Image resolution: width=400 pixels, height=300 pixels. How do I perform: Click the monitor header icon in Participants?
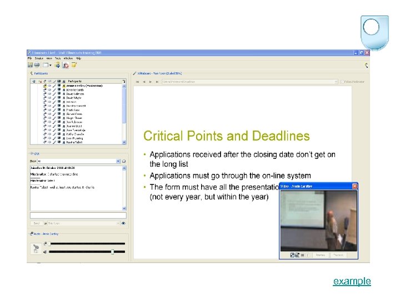(59, 81)
